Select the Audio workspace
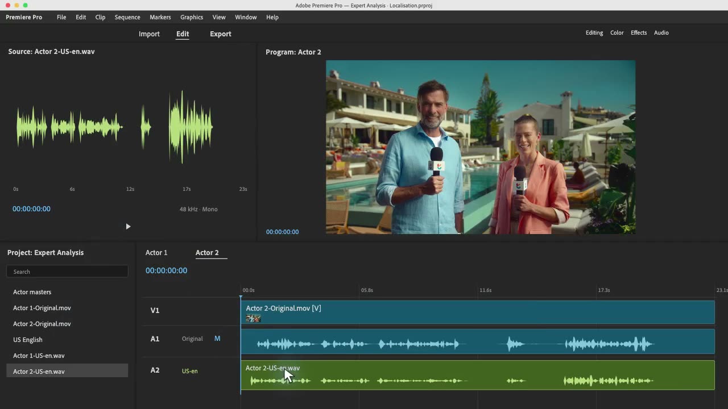This screenshot has height=409, width=728. [661, 33]
